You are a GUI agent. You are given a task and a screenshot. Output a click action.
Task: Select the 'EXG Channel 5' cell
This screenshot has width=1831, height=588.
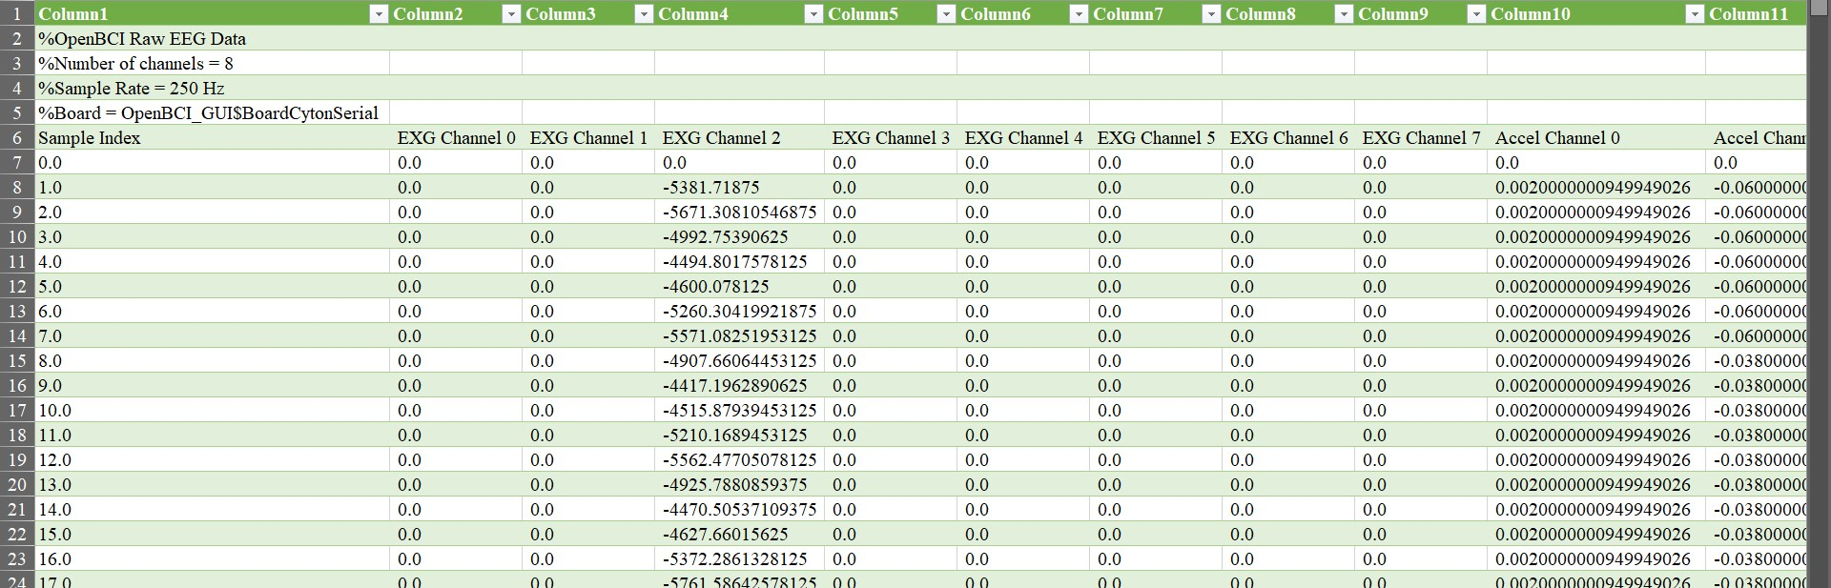[1156, 138]
